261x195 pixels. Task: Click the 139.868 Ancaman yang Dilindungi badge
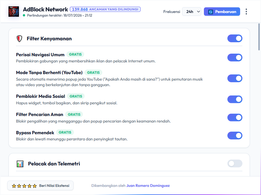click(x=105, y=9)
